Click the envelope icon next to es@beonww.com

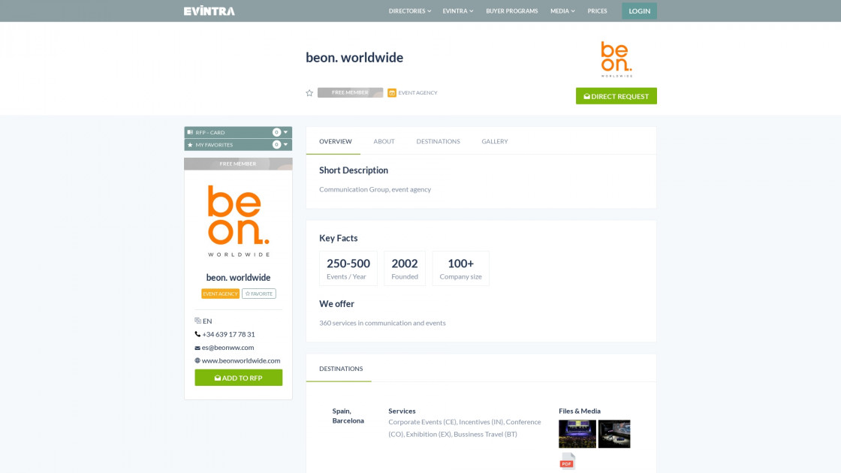[x=197, y=348]
